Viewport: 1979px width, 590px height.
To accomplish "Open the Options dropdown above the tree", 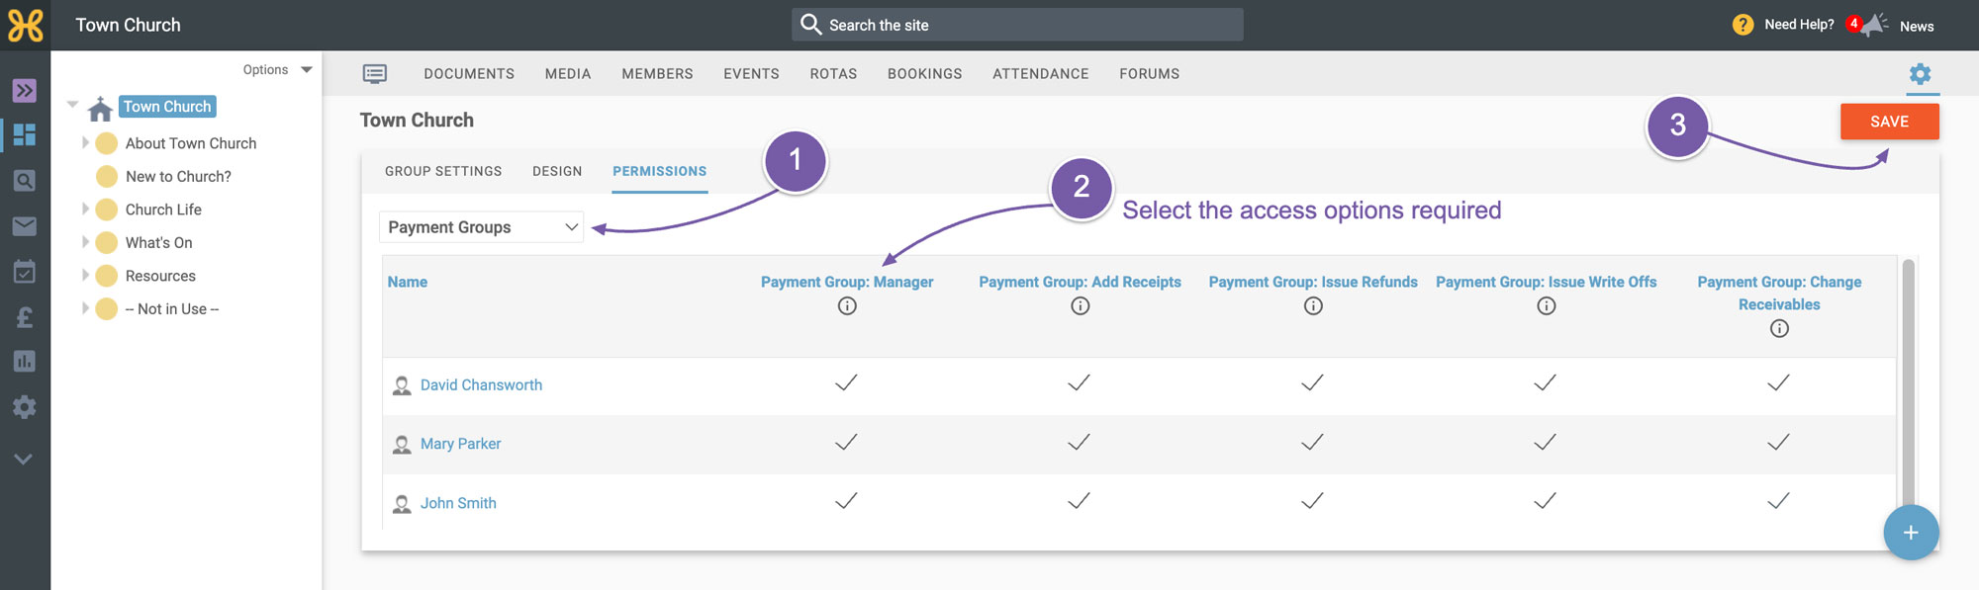I will pos(278,70).
